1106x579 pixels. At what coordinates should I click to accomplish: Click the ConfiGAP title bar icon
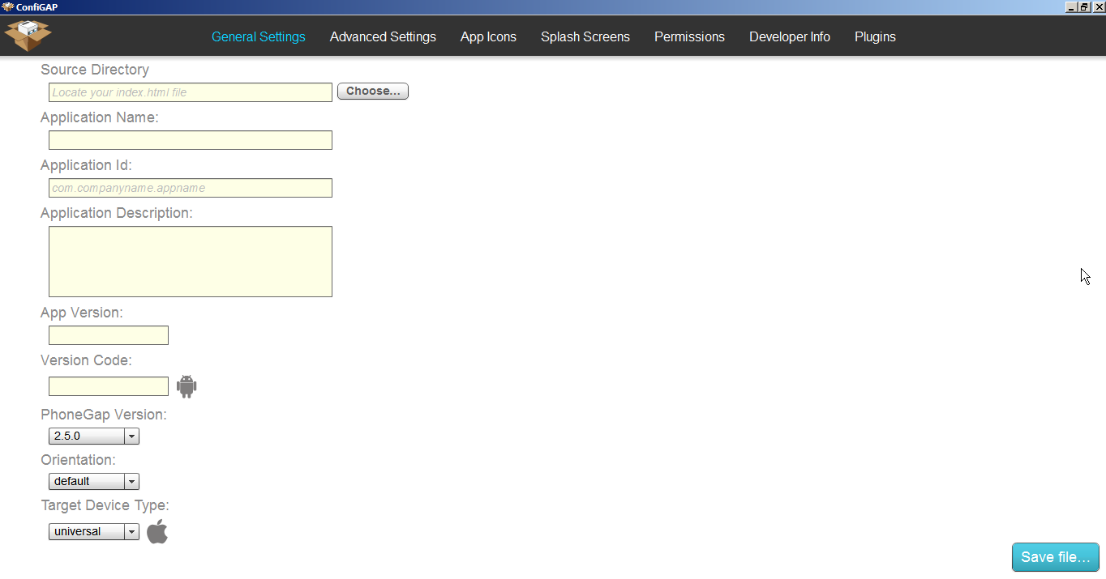point(7,6)
